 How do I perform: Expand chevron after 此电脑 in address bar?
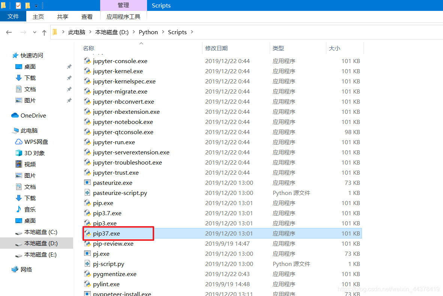pos(90,32)
